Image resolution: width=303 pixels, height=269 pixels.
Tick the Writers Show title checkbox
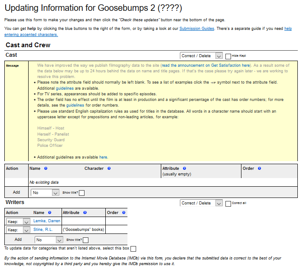coord(85,240)
